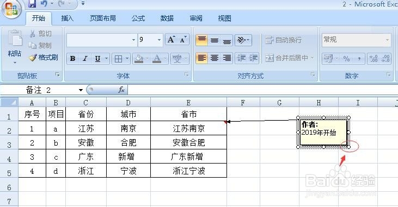Screen dimensions: 398x207
Task: Expand underline style dropdown arrow
Action: coord(107,59)
